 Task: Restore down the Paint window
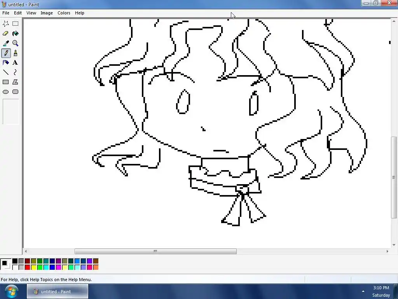pos(376,3)
